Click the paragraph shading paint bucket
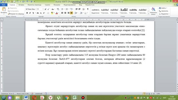 pos(81,13)
